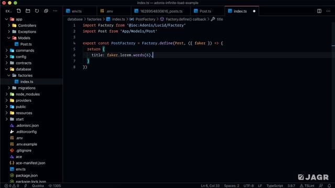This screenshot has height=188, width=335.
Task: Click the New File icon in explorer
Action: coord(19,11)
